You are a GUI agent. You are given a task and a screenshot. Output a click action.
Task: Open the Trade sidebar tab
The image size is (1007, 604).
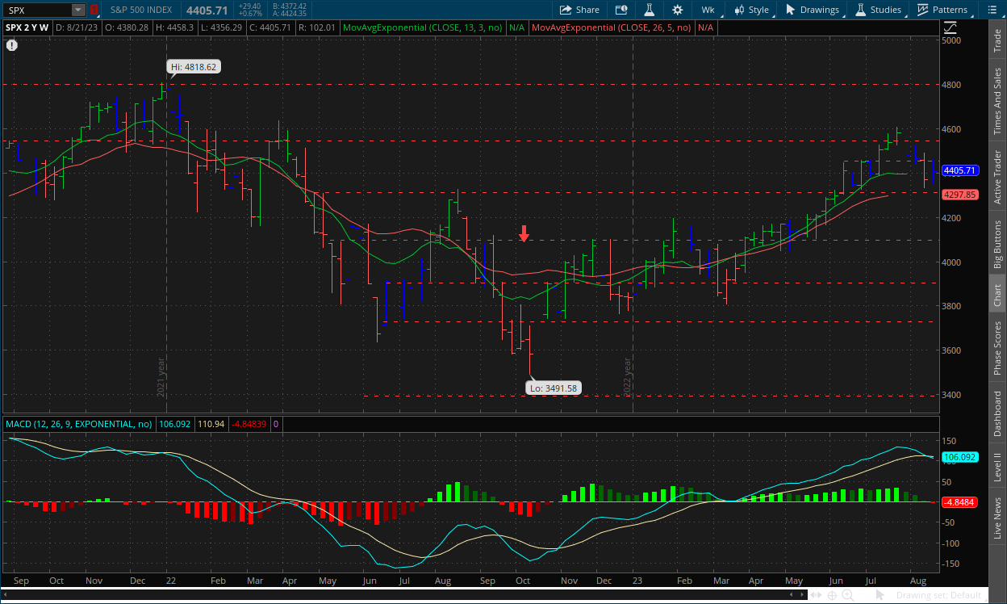[x=997, y=40]
